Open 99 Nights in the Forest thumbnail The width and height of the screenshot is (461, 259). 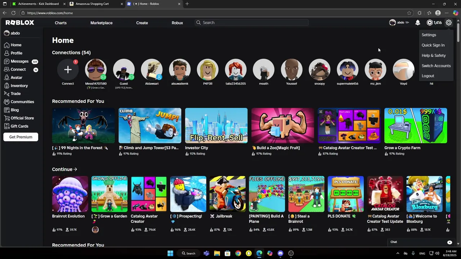pos(83,126)
